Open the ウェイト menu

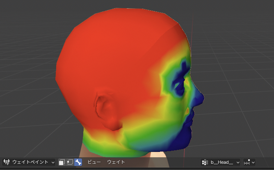[x=116, y=162]
